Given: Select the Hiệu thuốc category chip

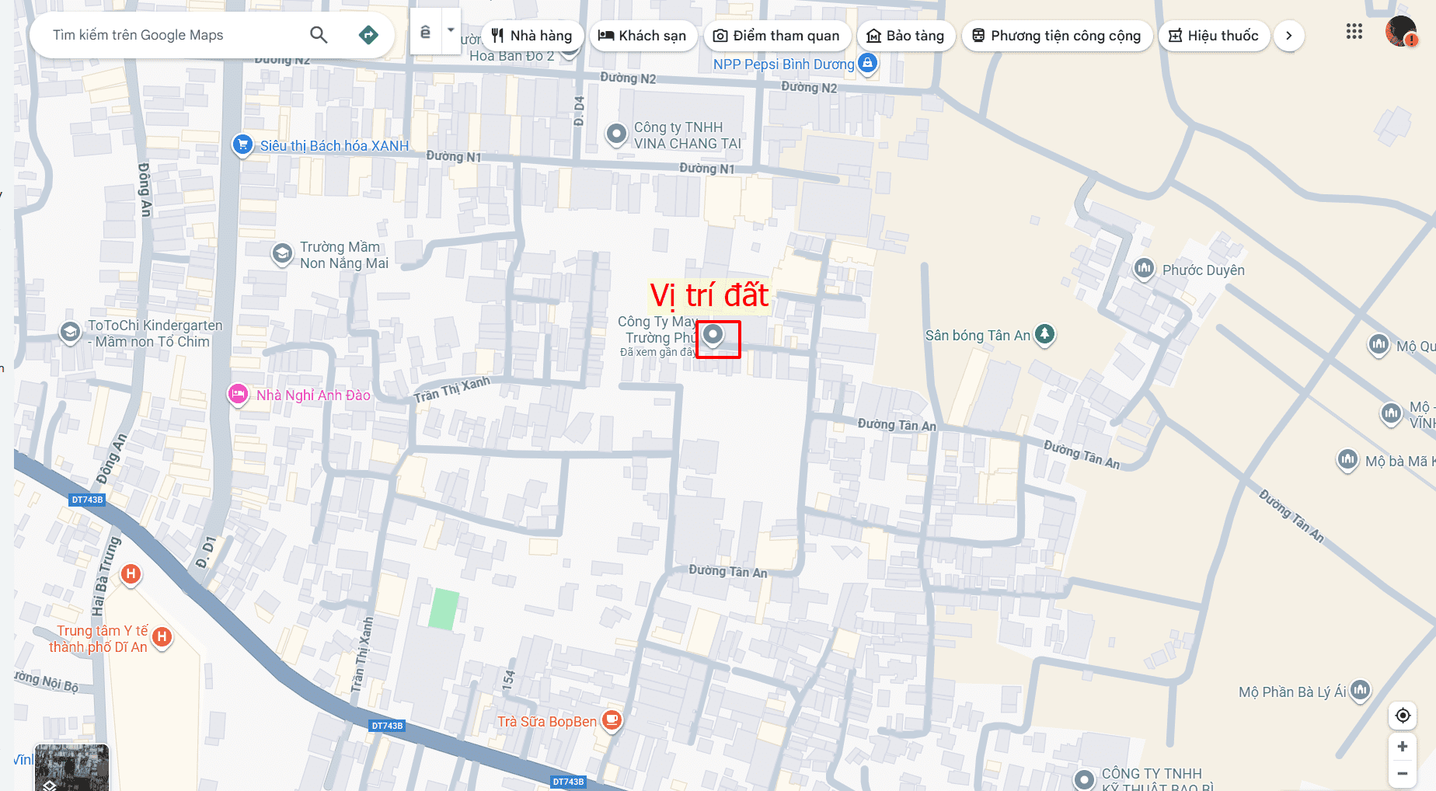Looking at the screenshot, I should 1214,36.
